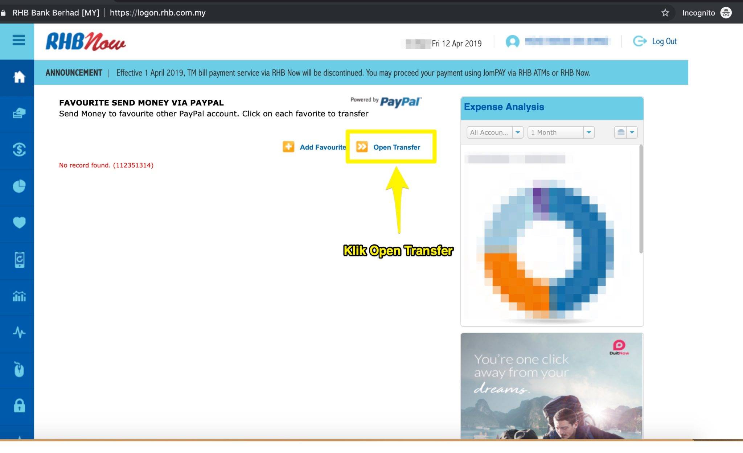Image resolution: width=743 pixels, height=453 pixels.
Task: Open the chart type dropdown in Expense Analysis
Action: coord(626,132)
